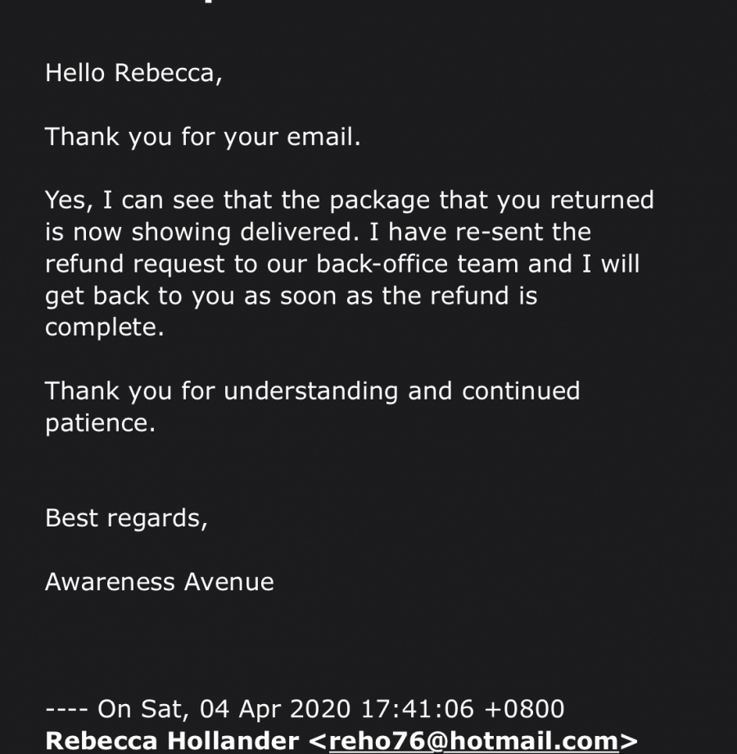Click the "Thank you for your email." sentence
The image size is (737, 754).
click(x=202, y=137)
